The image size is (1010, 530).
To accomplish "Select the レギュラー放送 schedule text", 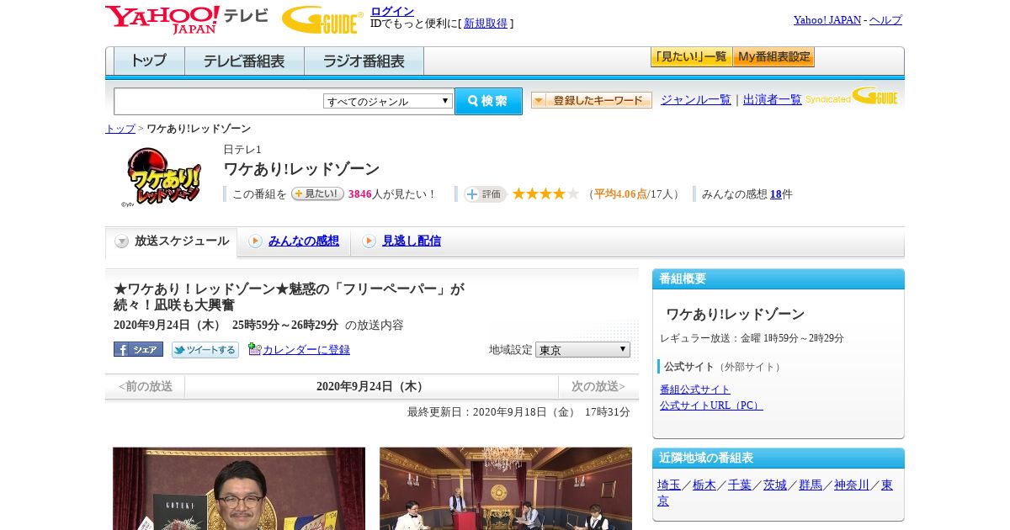I will pos(752,338).
